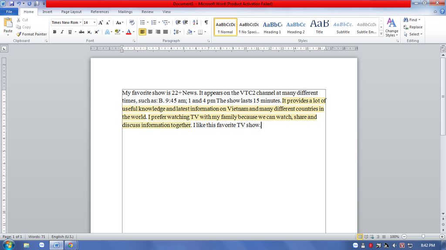Switch to the Insert tab
This screenshot has height=250, width=446.
tap(47, 12)
